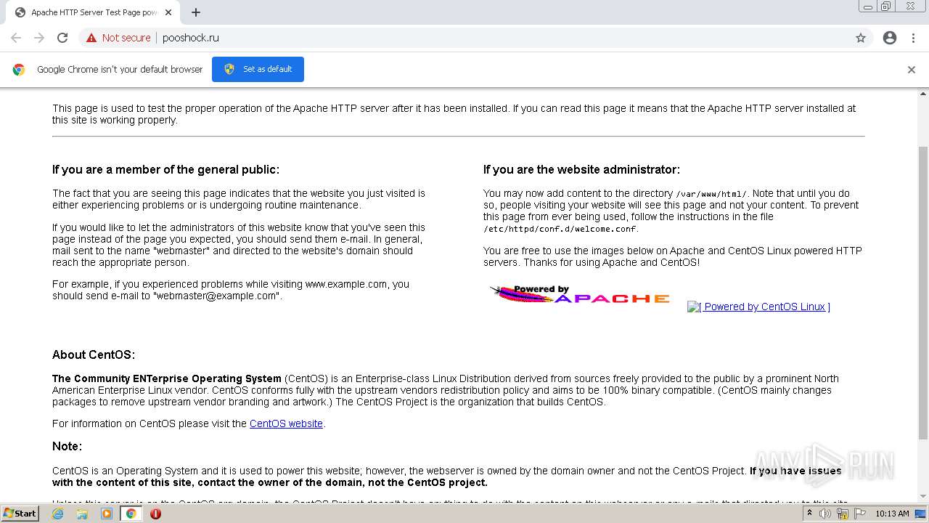
Task: Click the 10:13 AM system clock
Action: tap(892, 514)
